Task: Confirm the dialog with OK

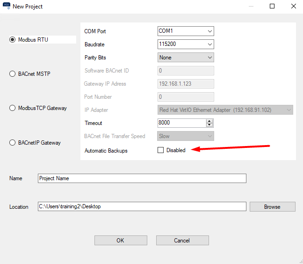Action: (x=121, y=240)
